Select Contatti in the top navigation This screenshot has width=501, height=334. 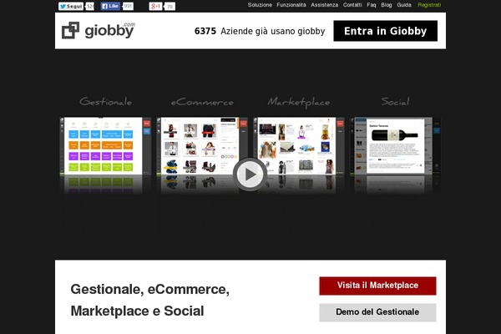coord(352,5)
